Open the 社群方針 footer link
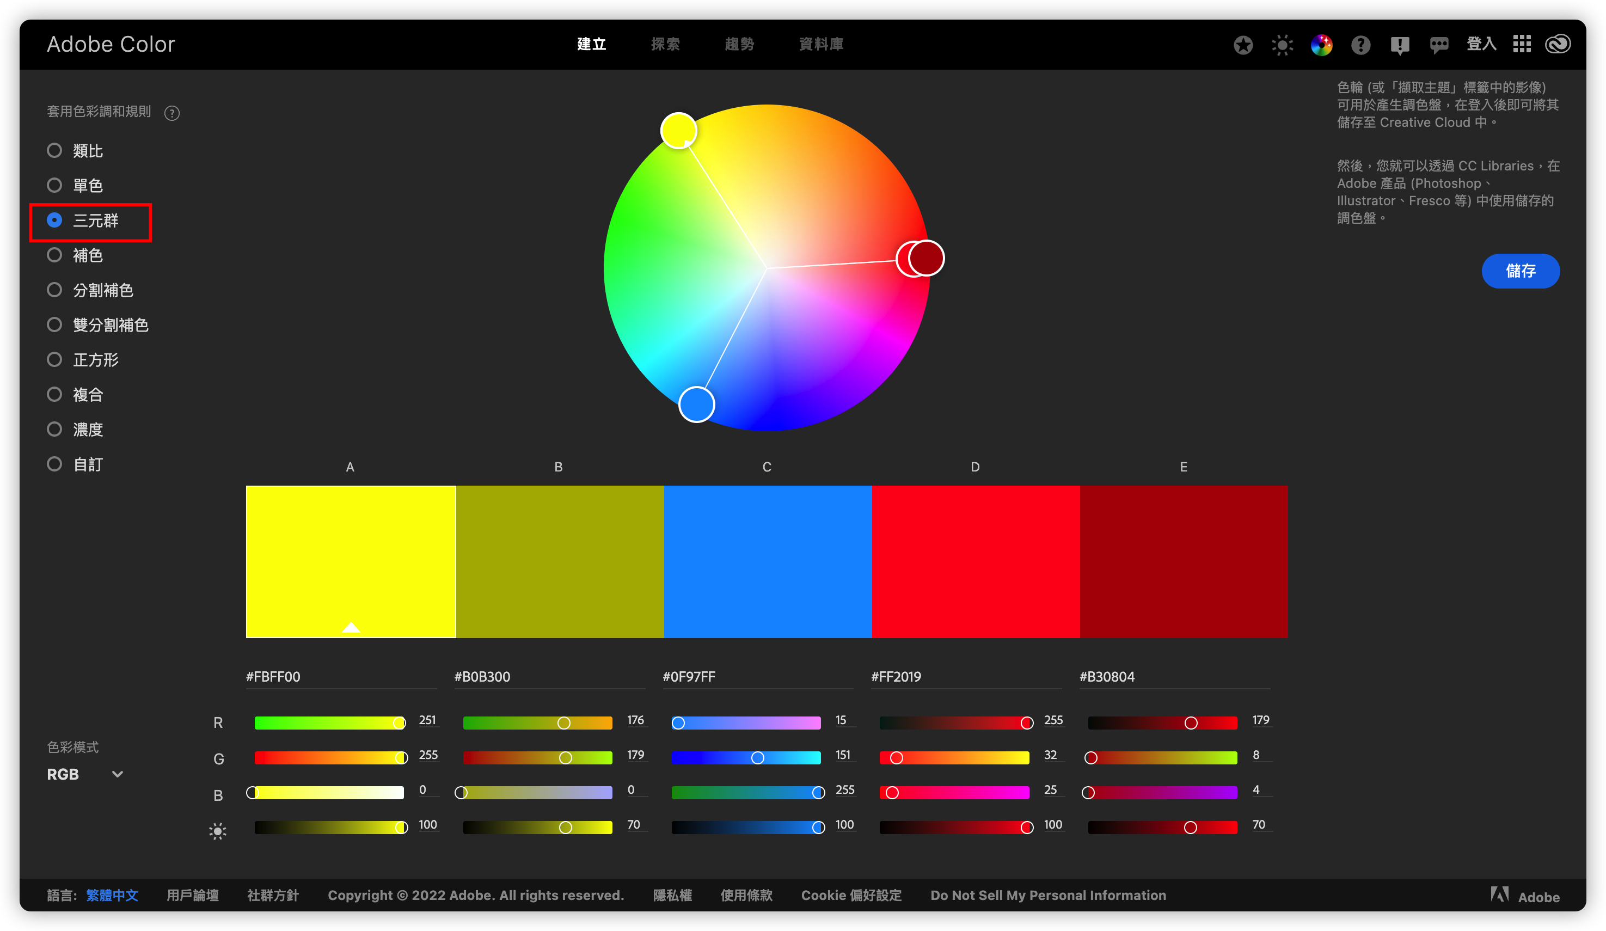The width and height of the screenshot is (1606, 931). pyautogui.click(x=273, y=895)
